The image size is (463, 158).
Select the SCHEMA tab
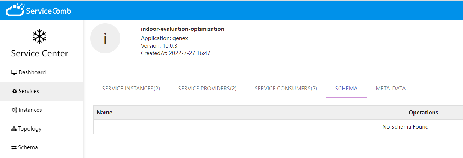[x=346, y=89]
